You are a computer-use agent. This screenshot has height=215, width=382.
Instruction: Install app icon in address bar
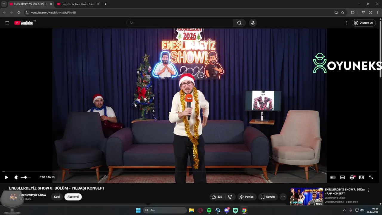click(336, 13)
